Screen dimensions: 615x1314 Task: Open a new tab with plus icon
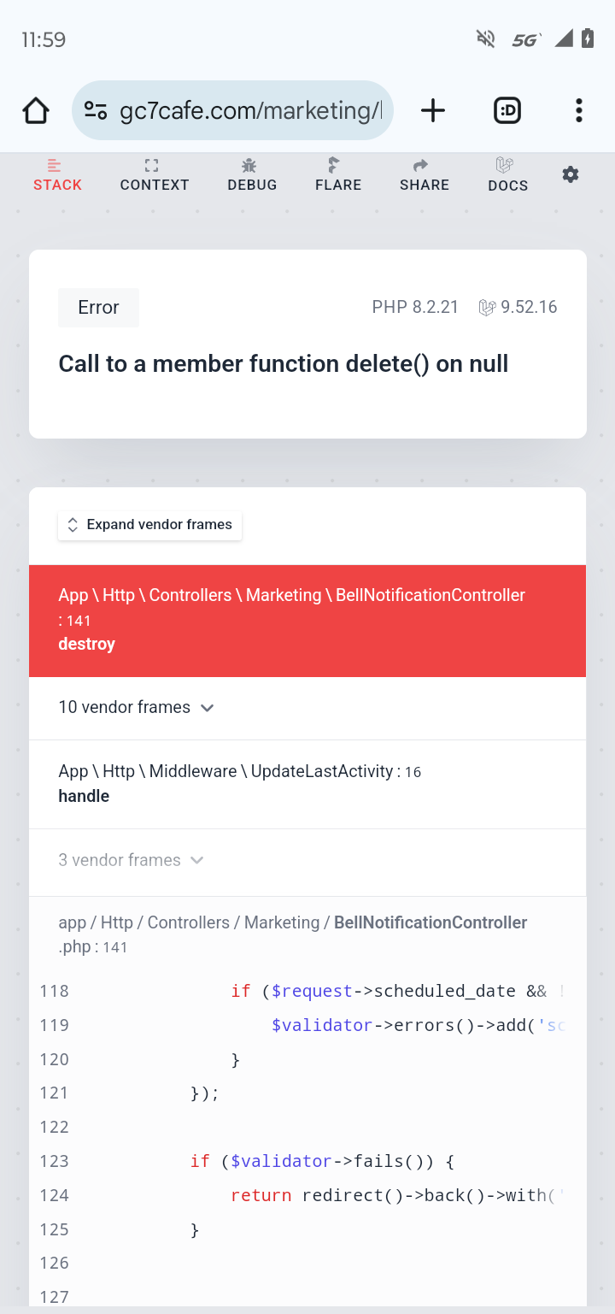[433, 110]
